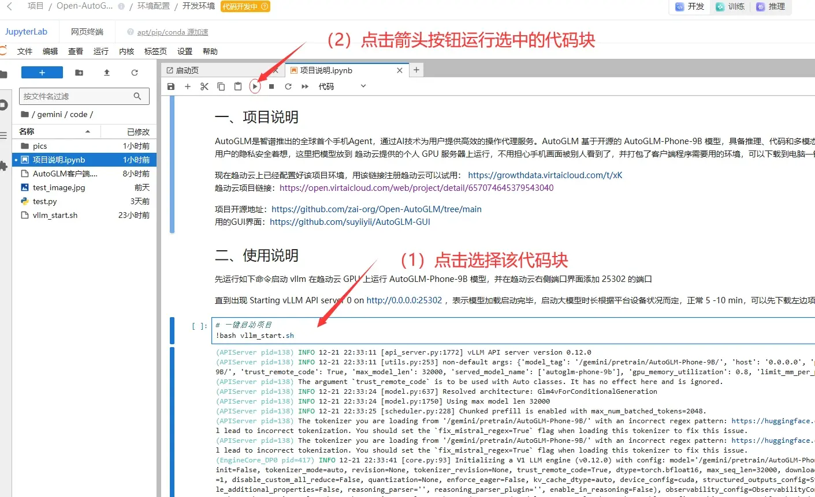
Task: Open the 文件 menu
Action: (x=25, y=51)
